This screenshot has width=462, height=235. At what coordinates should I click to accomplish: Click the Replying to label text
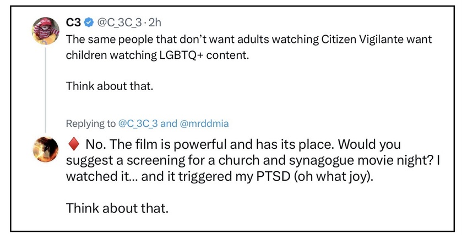point(91,124)
